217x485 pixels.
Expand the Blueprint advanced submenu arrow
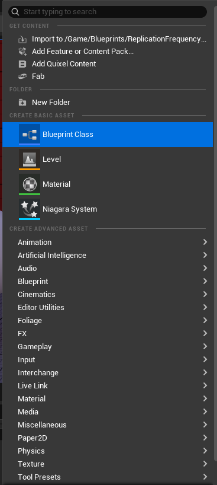(205, 281)
